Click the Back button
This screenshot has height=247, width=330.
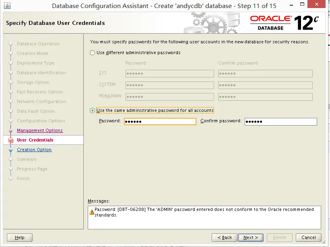coord(224,237)
